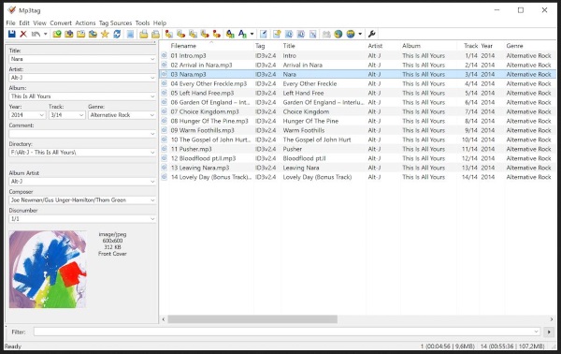Image resolution: width=561 pixels, height=354 pixels.
Task: Click the second globe web sources icon
Action: pos(351,34)
